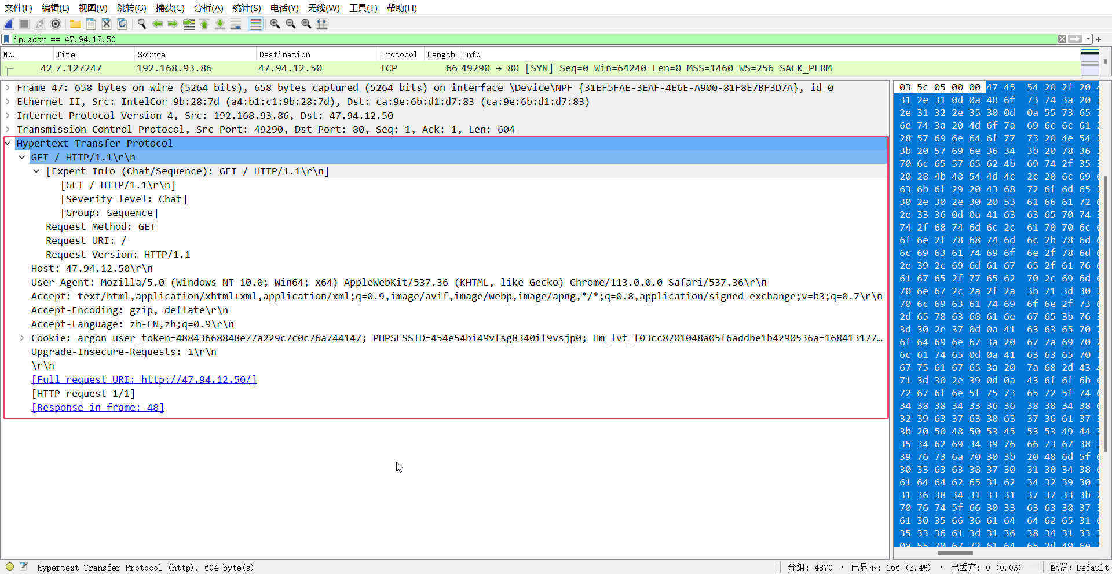
Task: Add a filter button with the plus icon
Action: (x=1099, y=39)
